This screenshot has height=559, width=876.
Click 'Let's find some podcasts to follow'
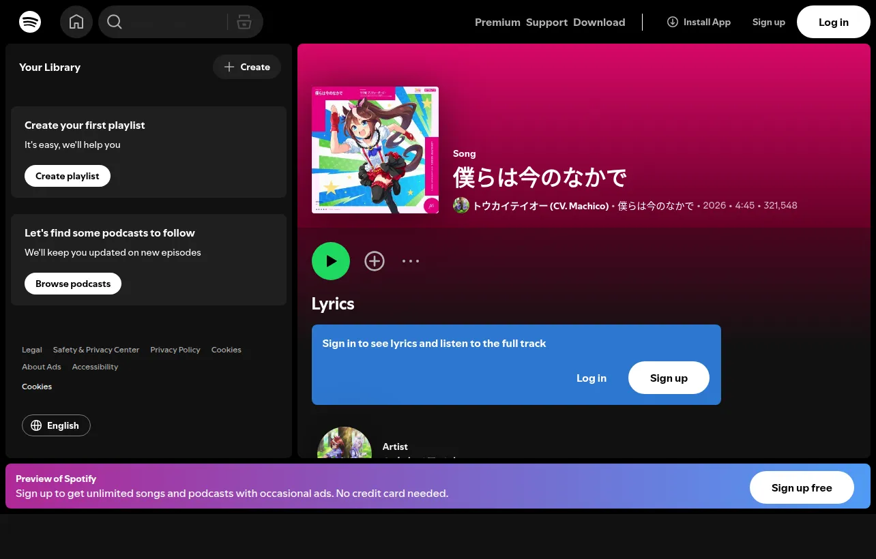pyautogui.click(x=110, y=233)
